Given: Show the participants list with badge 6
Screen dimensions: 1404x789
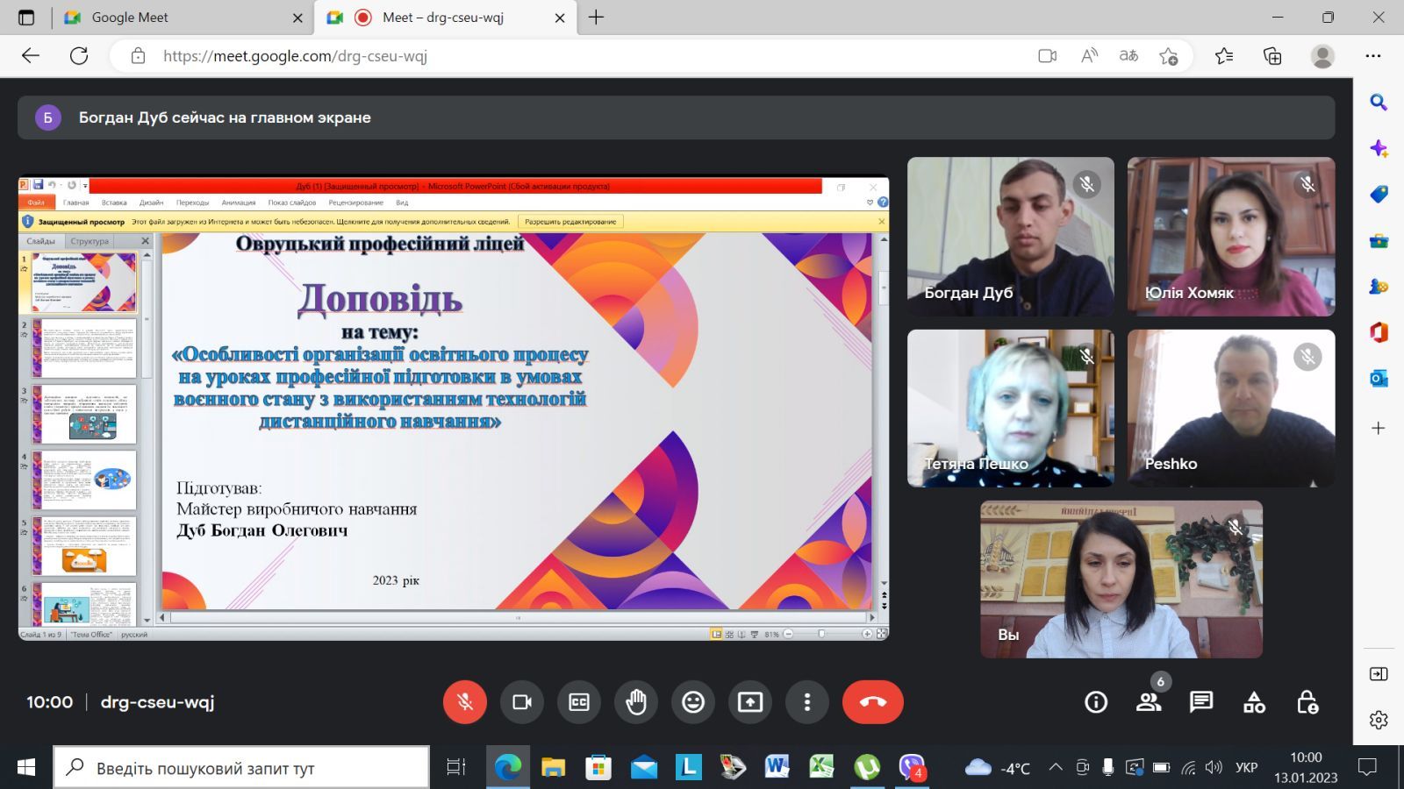Looking at the screenshot, I should click(x=1149, y=702).
